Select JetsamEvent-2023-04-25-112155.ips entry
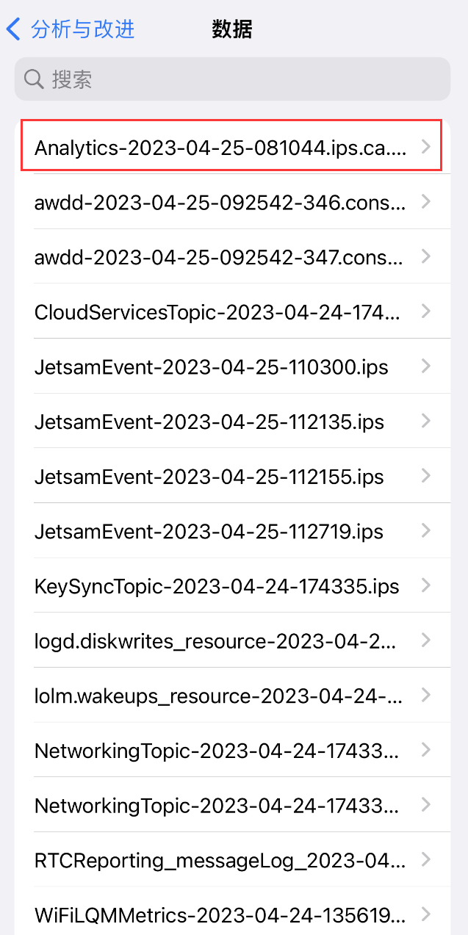Screen dimensions: 468x935 tap(209, 477)
